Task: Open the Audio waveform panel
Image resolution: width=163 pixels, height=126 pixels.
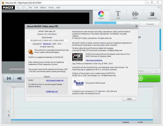Action: coord(135,15)
